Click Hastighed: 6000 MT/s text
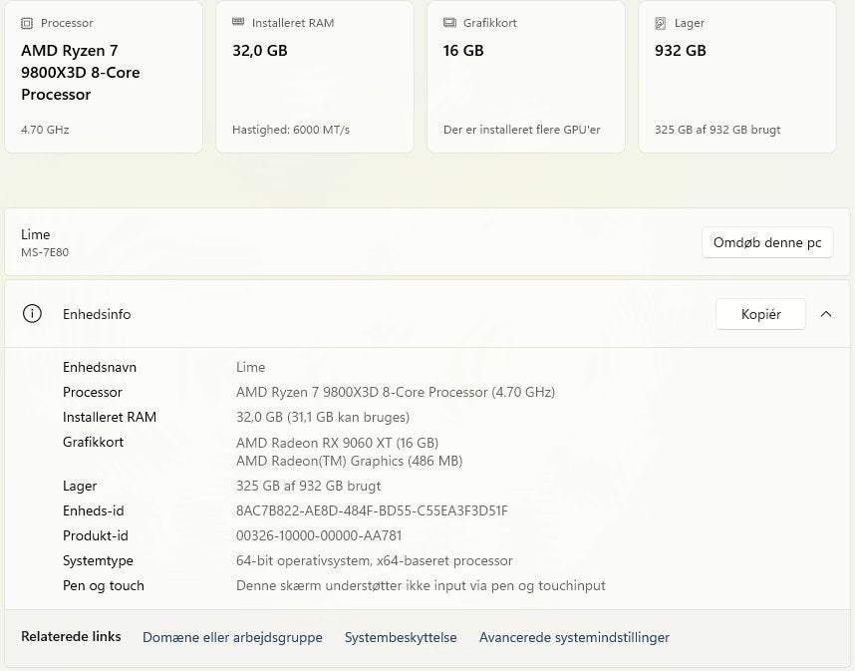This screenshot has height=671, width=855. click(291, 130)
